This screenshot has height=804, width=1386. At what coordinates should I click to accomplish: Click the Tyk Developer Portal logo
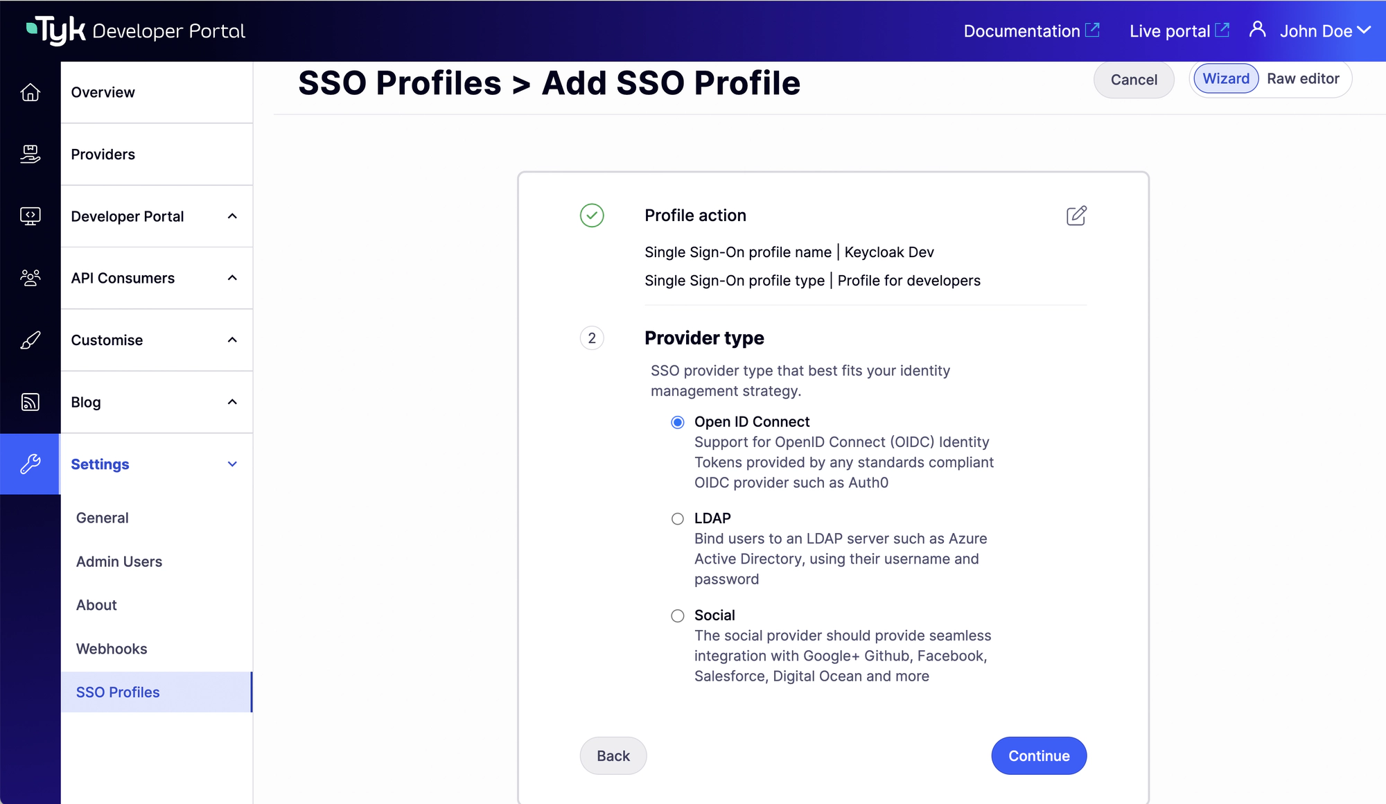pos(136,30)
